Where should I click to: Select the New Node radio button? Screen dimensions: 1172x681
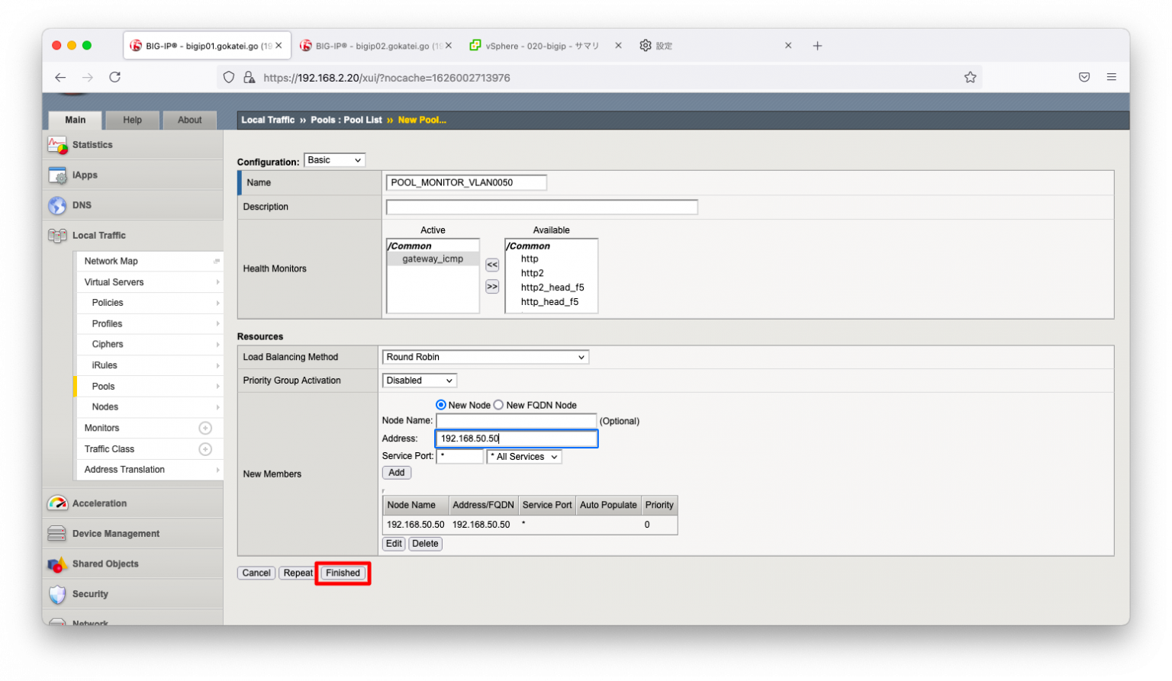click(441, 405)
